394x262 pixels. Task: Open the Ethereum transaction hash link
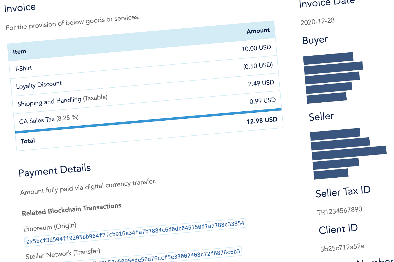135,232
